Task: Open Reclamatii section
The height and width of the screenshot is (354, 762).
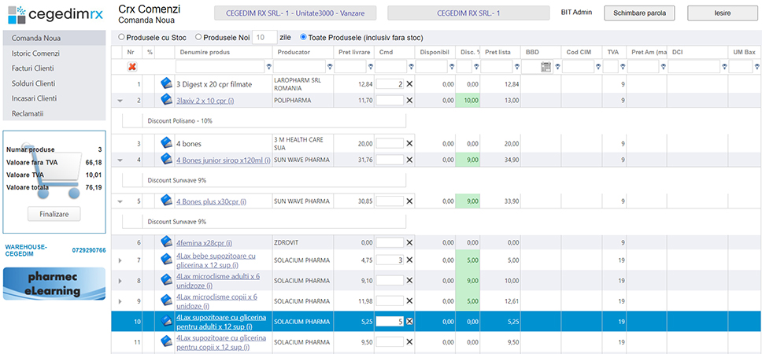Action: pyautogui.click(x=54, y=113)
